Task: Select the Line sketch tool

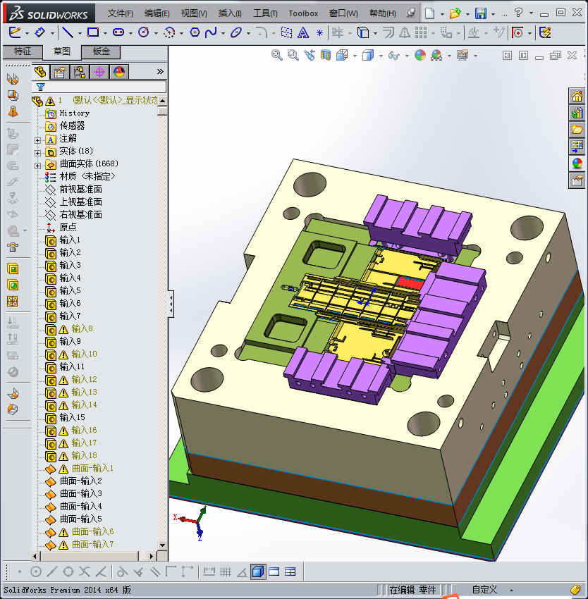Action: click(x=67, y=33)
